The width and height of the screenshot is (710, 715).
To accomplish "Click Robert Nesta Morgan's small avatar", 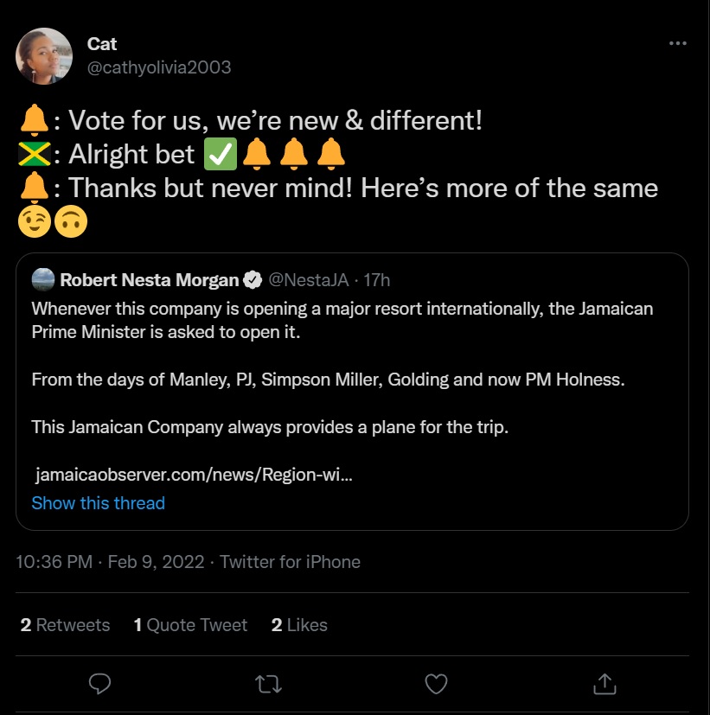I will pyautogui.click(x=42, y=279).
